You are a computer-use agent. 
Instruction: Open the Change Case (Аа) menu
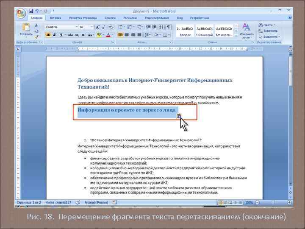90,35
